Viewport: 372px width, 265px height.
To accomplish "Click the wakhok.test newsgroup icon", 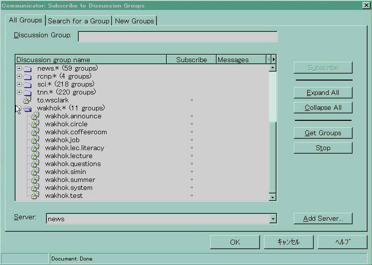I will point(35,196).
